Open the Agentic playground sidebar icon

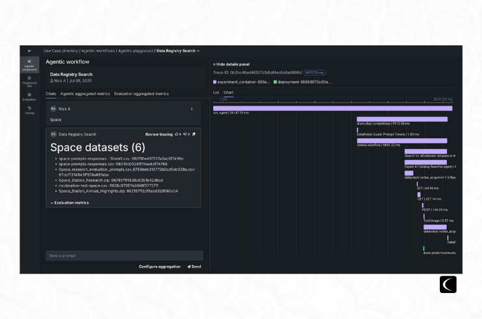point(29,64)
